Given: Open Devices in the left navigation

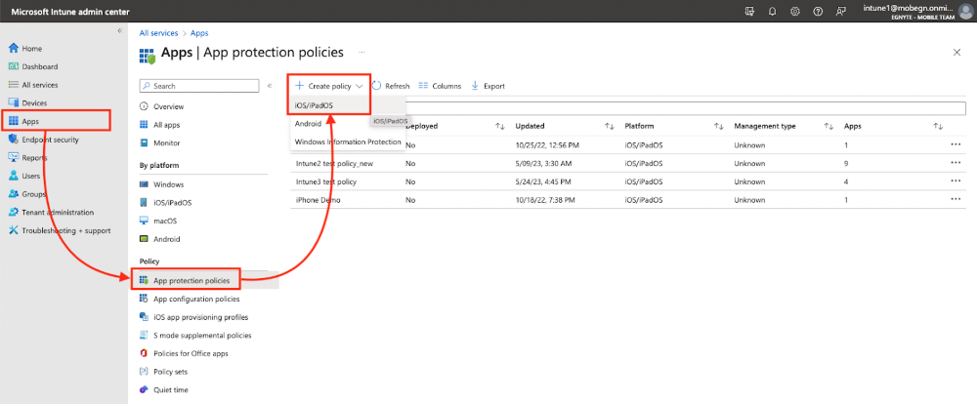Looking at the screenshot, I should click(34, 102).
